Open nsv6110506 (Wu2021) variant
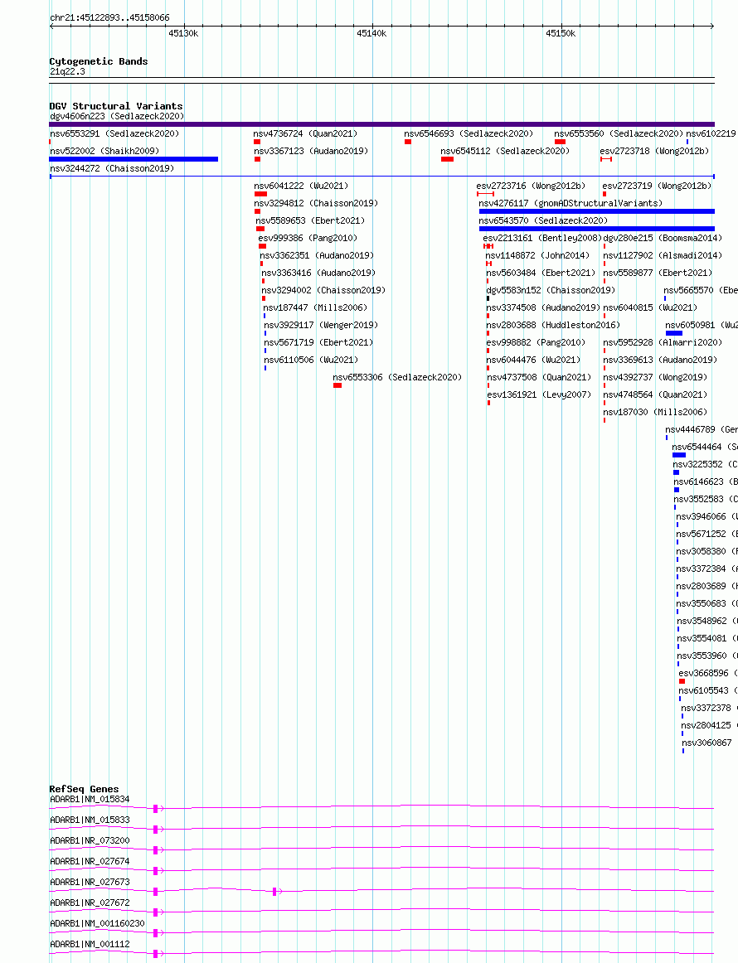The height and width of the screenshot is (963, 738). [x=312, y=360]
